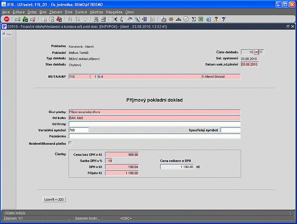Click the delete record icon

[33, 19]
